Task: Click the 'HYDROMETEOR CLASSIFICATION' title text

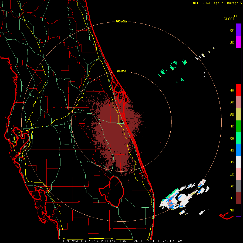Action: (95, 241)
